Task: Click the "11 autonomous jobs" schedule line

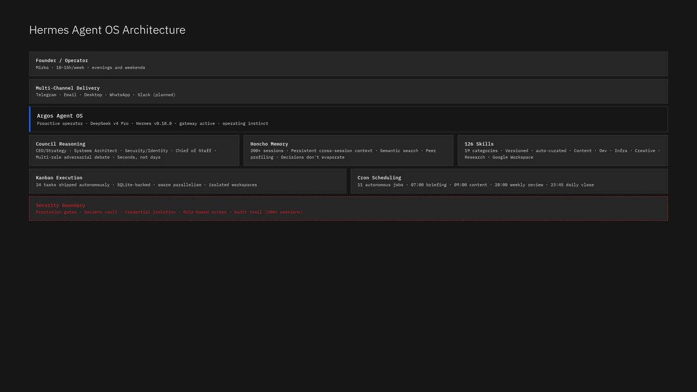Action: (476, 185)
